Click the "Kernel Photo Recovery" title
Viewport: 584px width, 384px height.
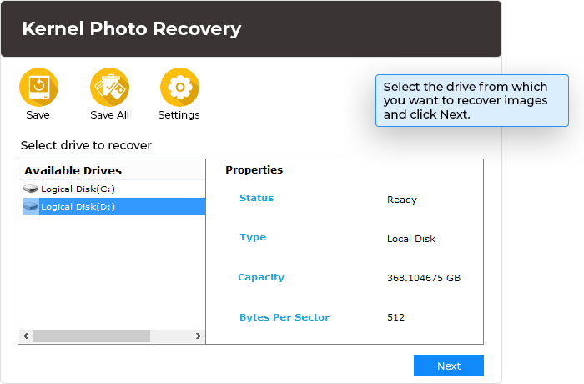(x=132, y=28)
